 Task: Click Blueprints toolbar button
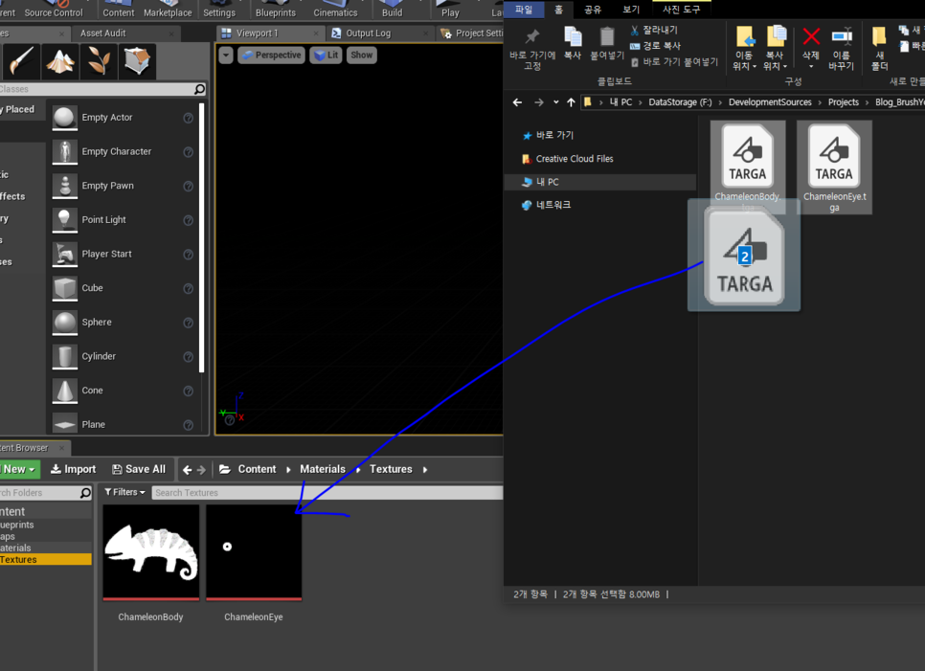[276, 9]
